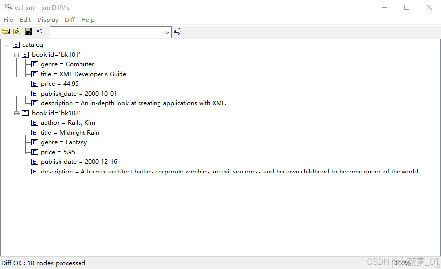Select publish_date = 2000-12-16 row
Viewport: 441px width, 269px height.
79,162
